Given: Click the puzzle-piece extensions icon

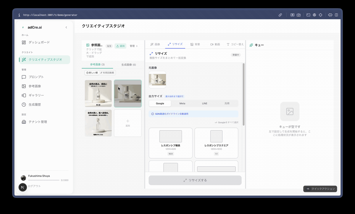Looking at the screenshot, I should pos(330,15).
